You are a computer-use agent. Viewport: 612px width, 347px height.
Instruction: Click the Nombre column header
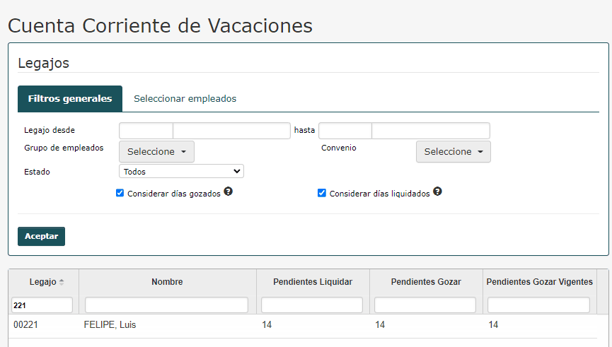pyautogui.click(x=167, y=282)
